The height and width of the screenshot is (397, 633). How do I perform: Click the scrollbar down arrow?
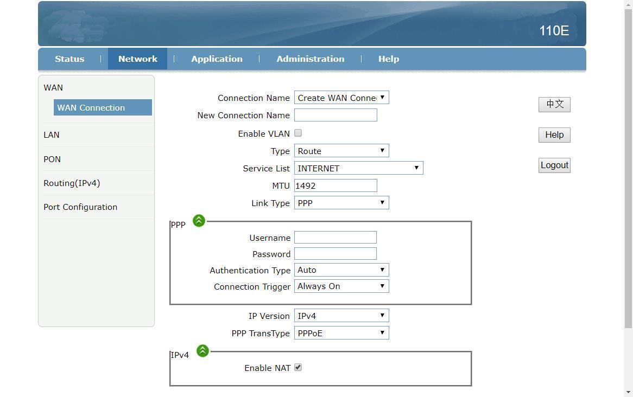point(628,392)
